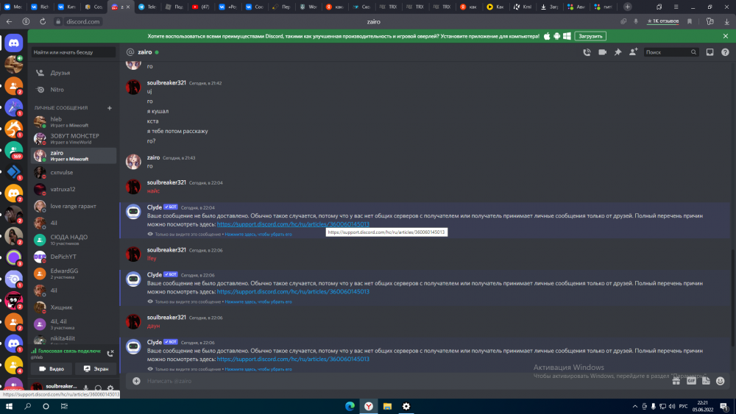
Task: Disconnect from the voice call
Action: tap(110, 354)
